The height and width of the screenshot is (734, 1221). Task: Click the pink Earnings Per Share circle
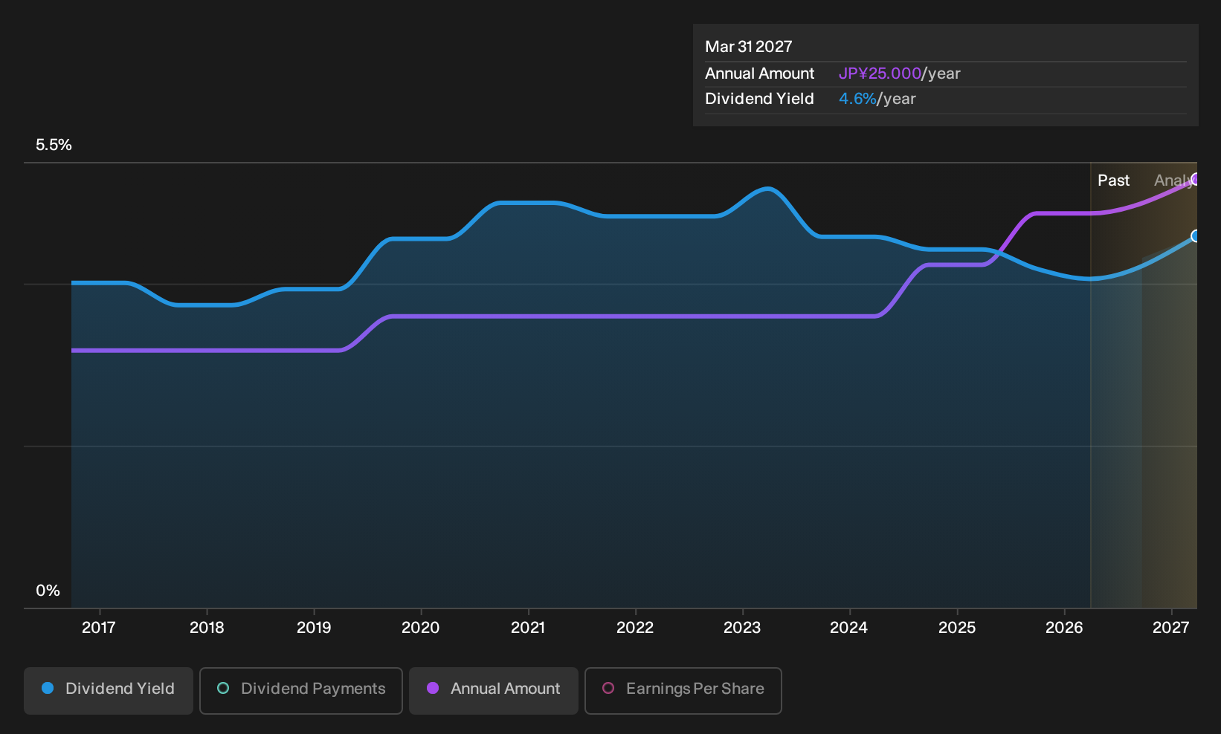(x=608, y=689)
